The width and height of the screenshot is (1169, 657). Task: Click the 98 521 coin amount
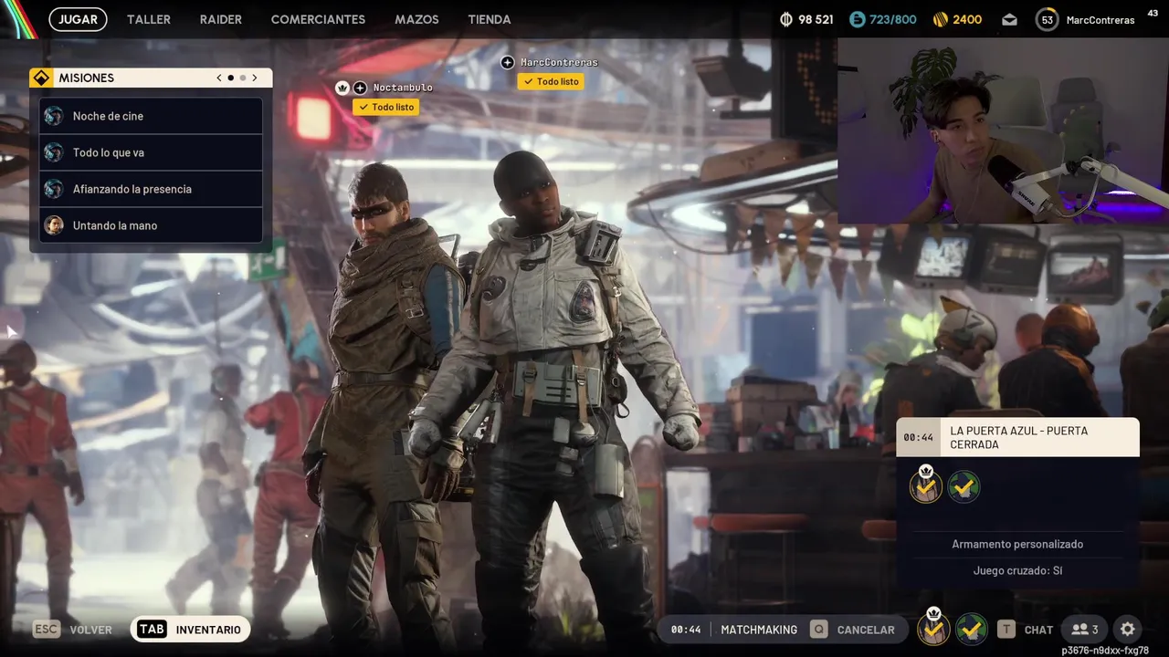point(816,19)
